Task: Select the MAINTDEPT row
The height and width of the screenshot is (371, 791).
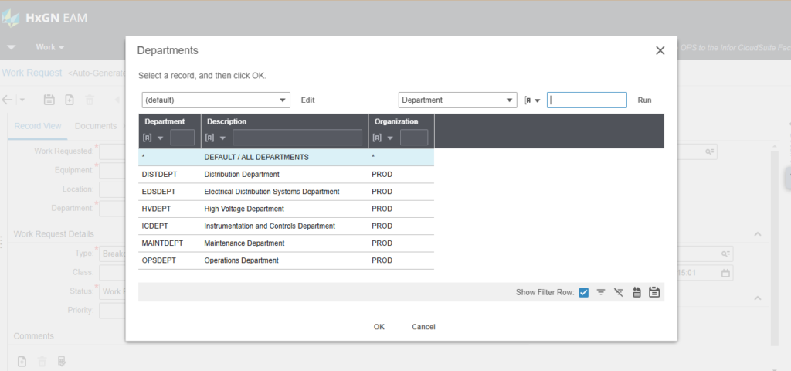Action: pyautogui.click(x=286, y=243)
